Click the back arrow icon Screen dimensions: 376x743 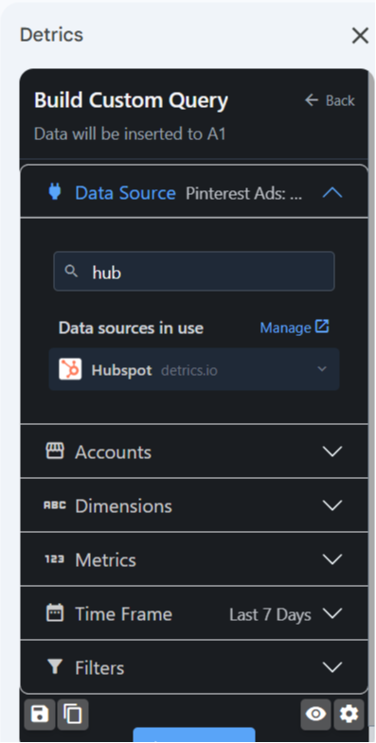pos(311,100)
